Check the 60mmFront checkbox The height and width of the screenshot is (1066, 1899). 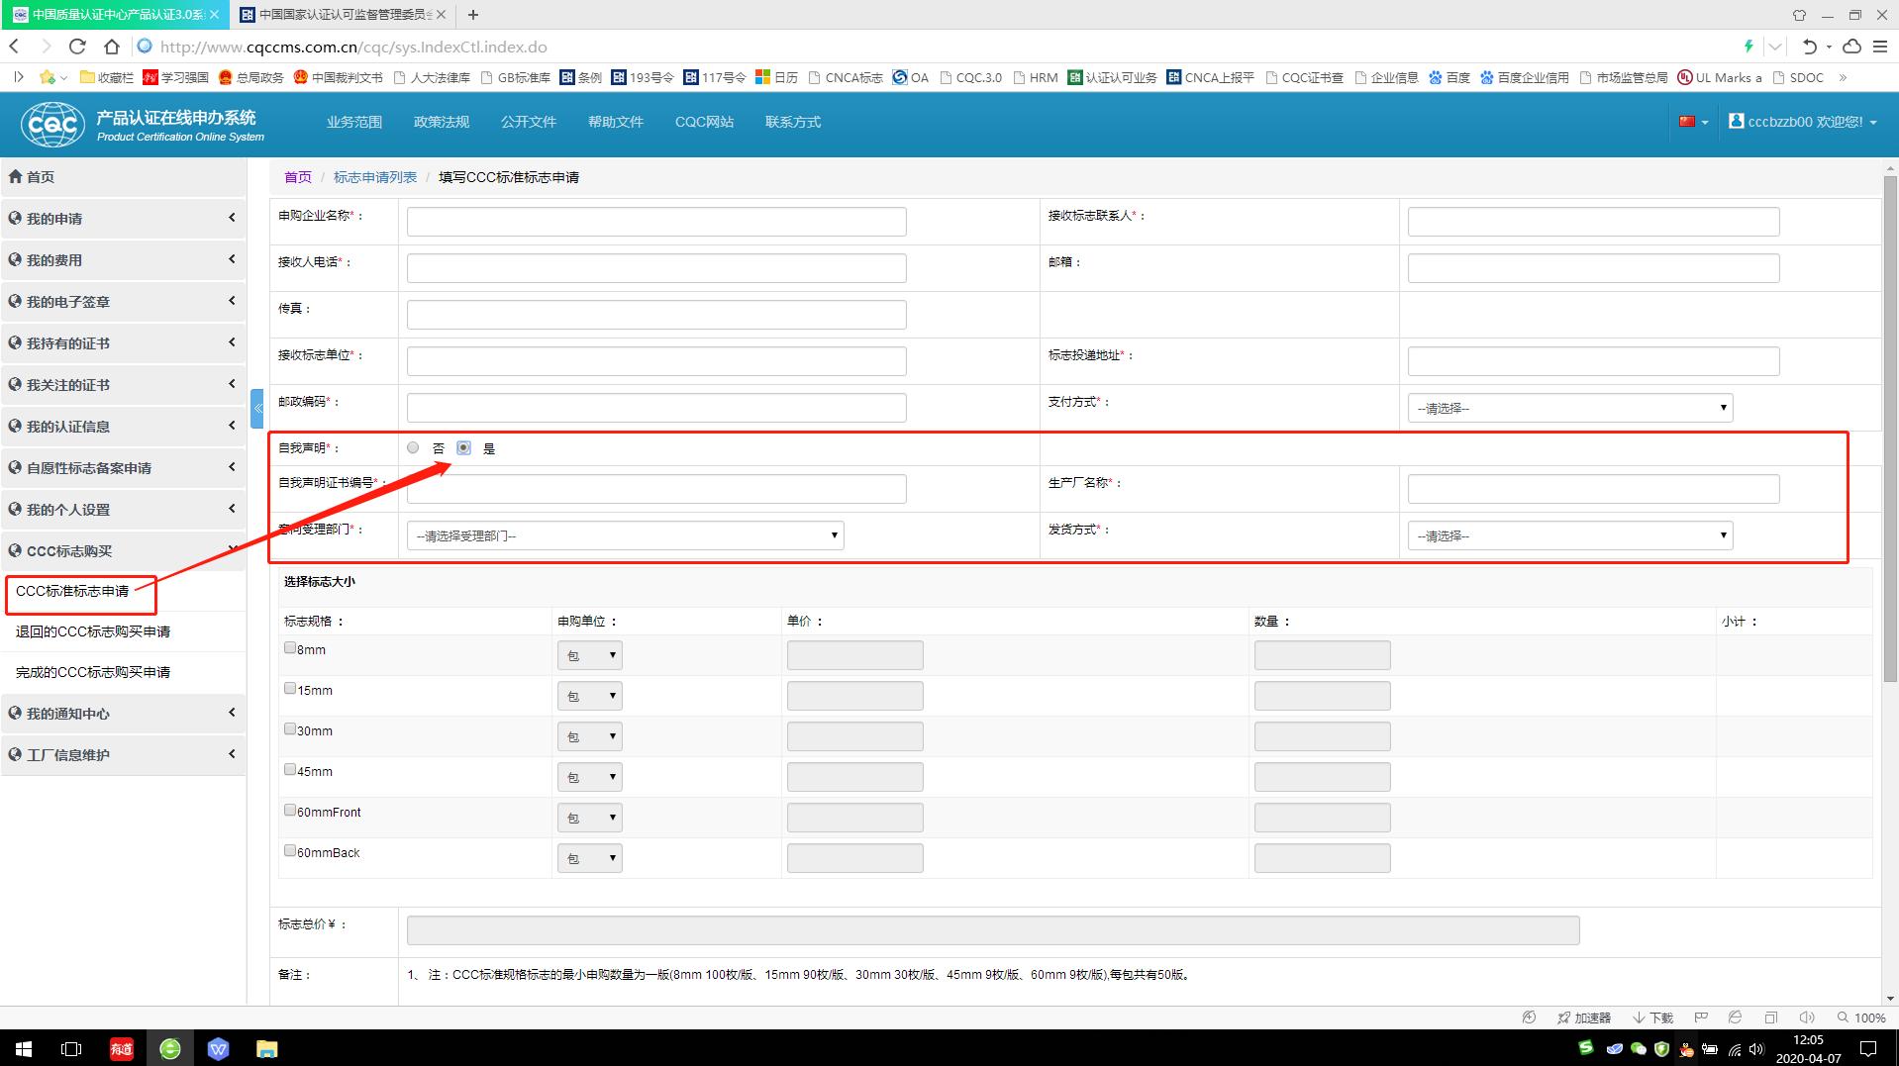pos(290,810)
